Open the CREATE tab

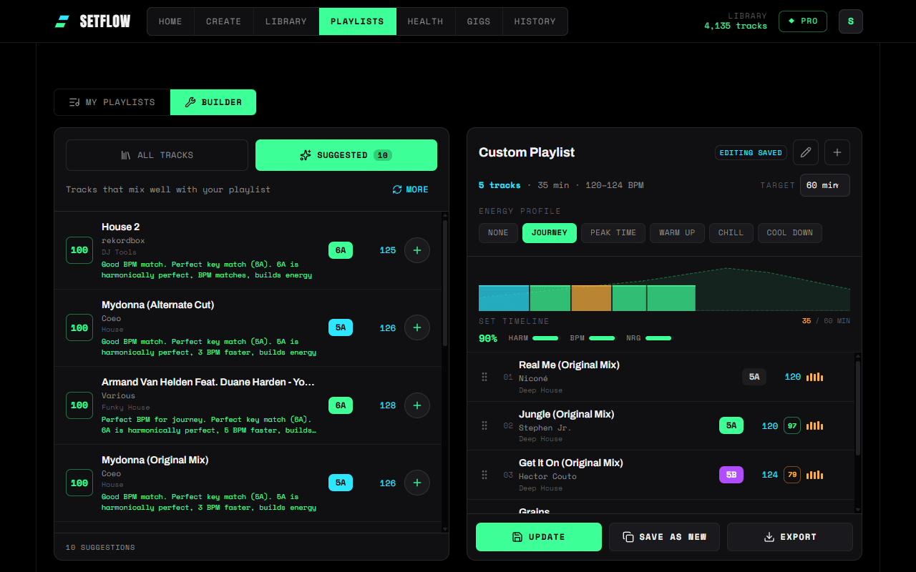[x=223, y=21]
